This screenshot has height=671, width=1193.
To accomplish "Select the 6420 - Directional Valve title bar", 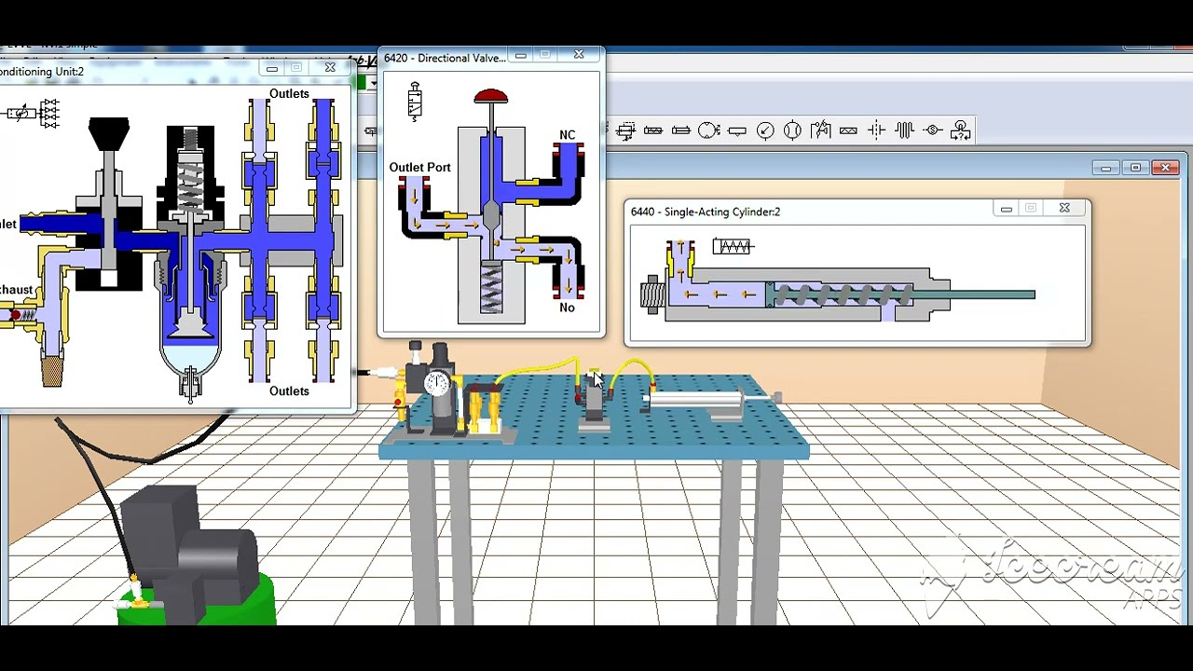I will pyautogui.click(x=491, y=57).
